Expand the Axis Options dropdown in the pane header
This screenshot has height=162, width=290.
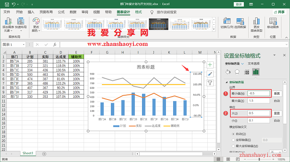243,64
